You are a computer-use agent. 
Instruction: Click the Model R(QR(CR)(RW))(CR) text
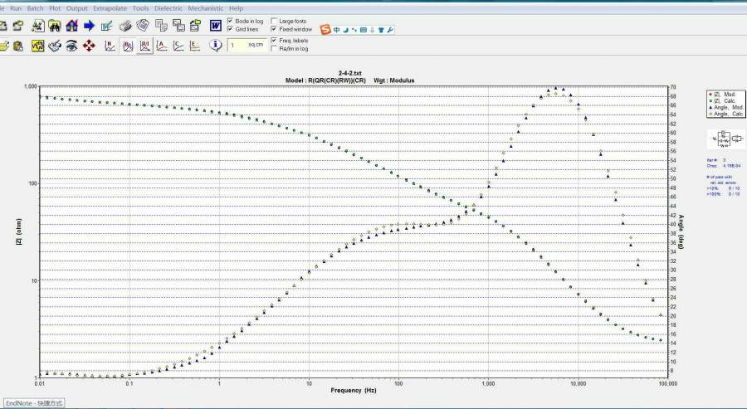pos(326,80)
